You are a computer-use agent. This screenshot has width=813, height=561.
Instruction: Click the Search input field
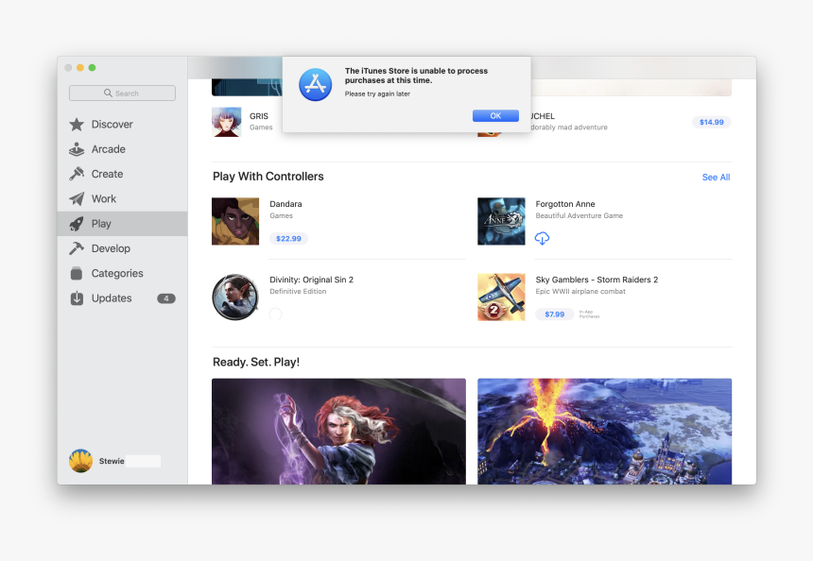coord(122,93)
